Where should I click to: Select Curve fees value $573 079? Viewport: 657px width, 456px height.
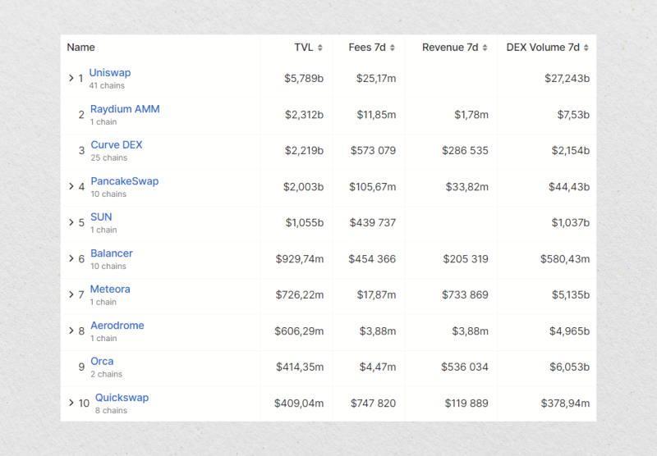(373, 151)
